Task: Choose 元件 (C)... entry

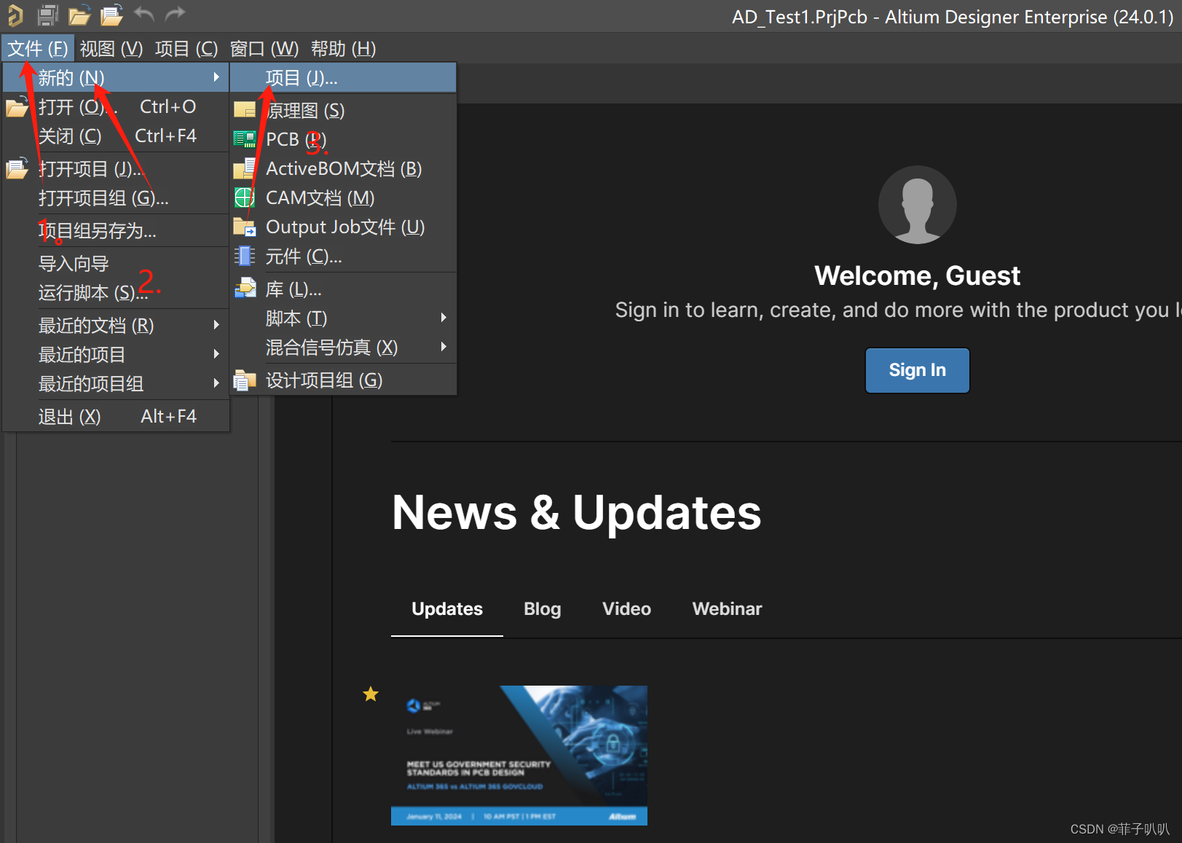Action: tap(343, 256)
